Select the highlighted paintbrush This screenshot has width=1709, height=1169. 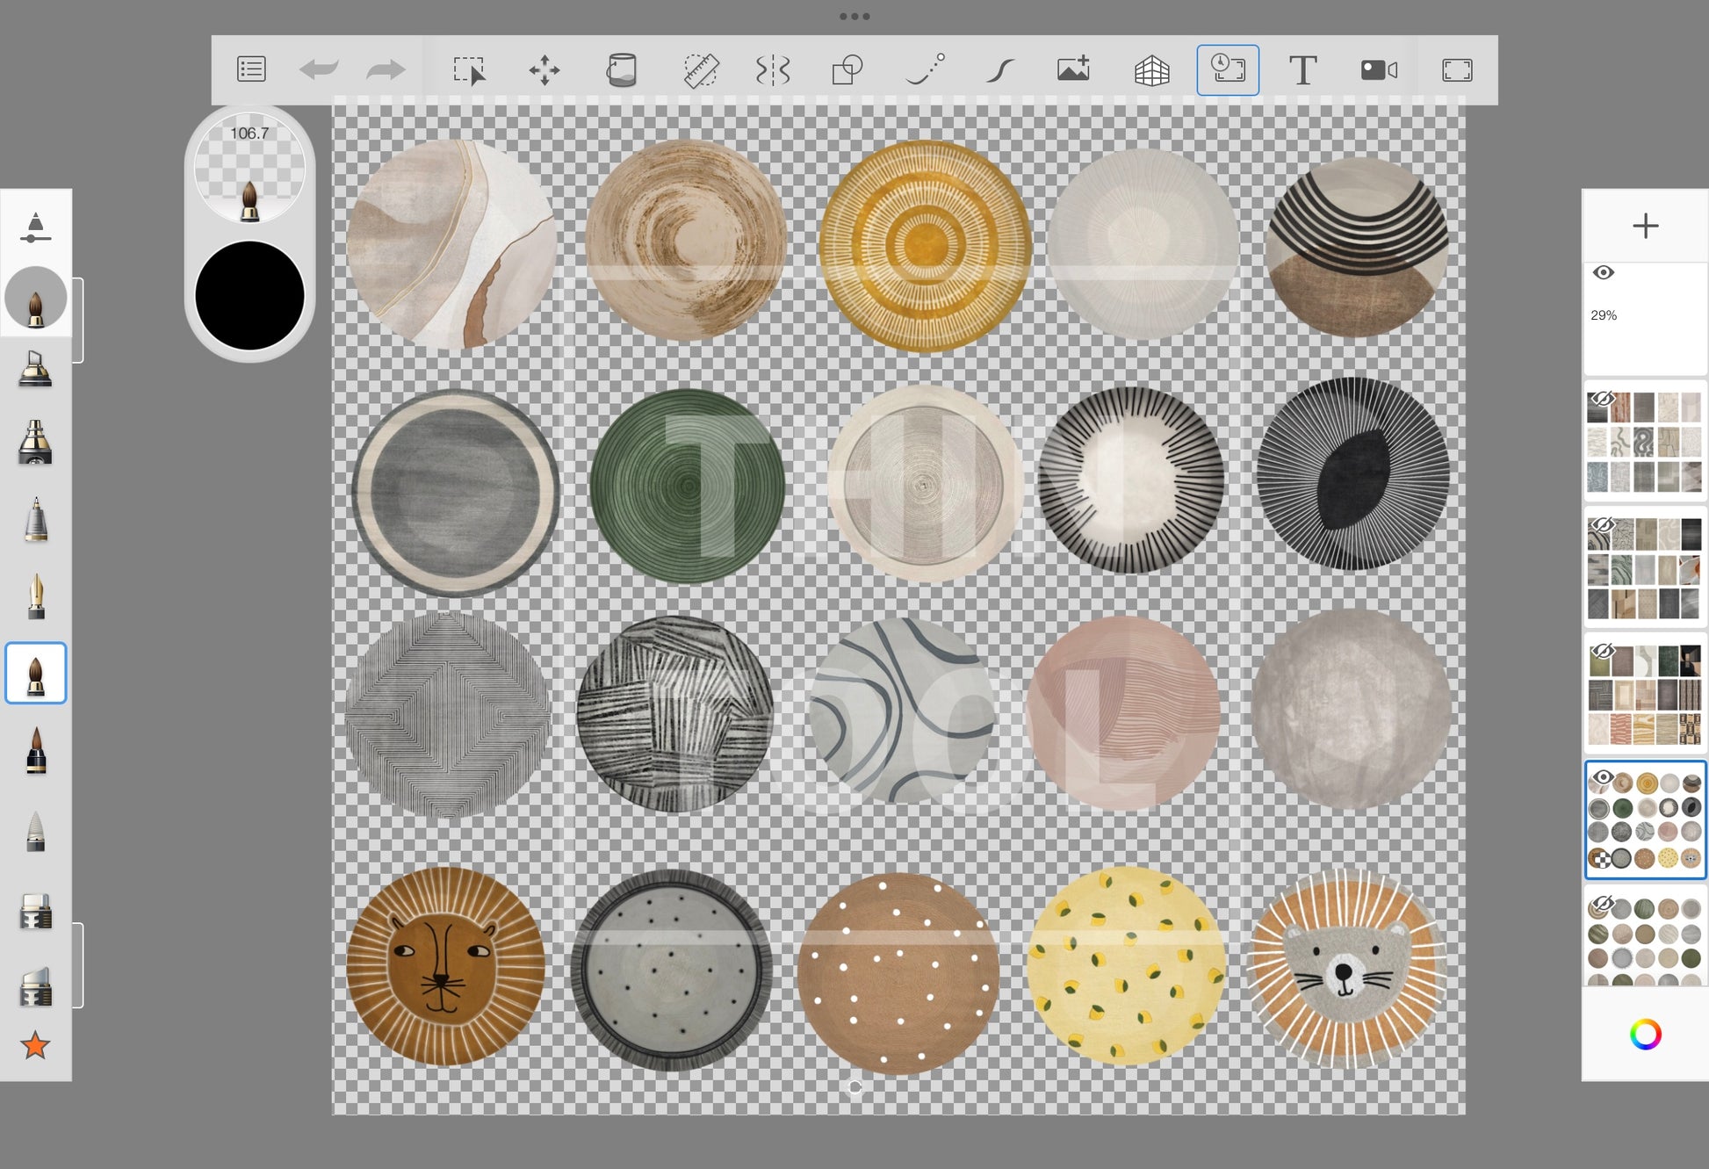click(35, 673)
